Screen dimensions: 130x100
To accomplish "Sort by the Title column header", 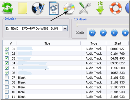I will pos(47,43).
